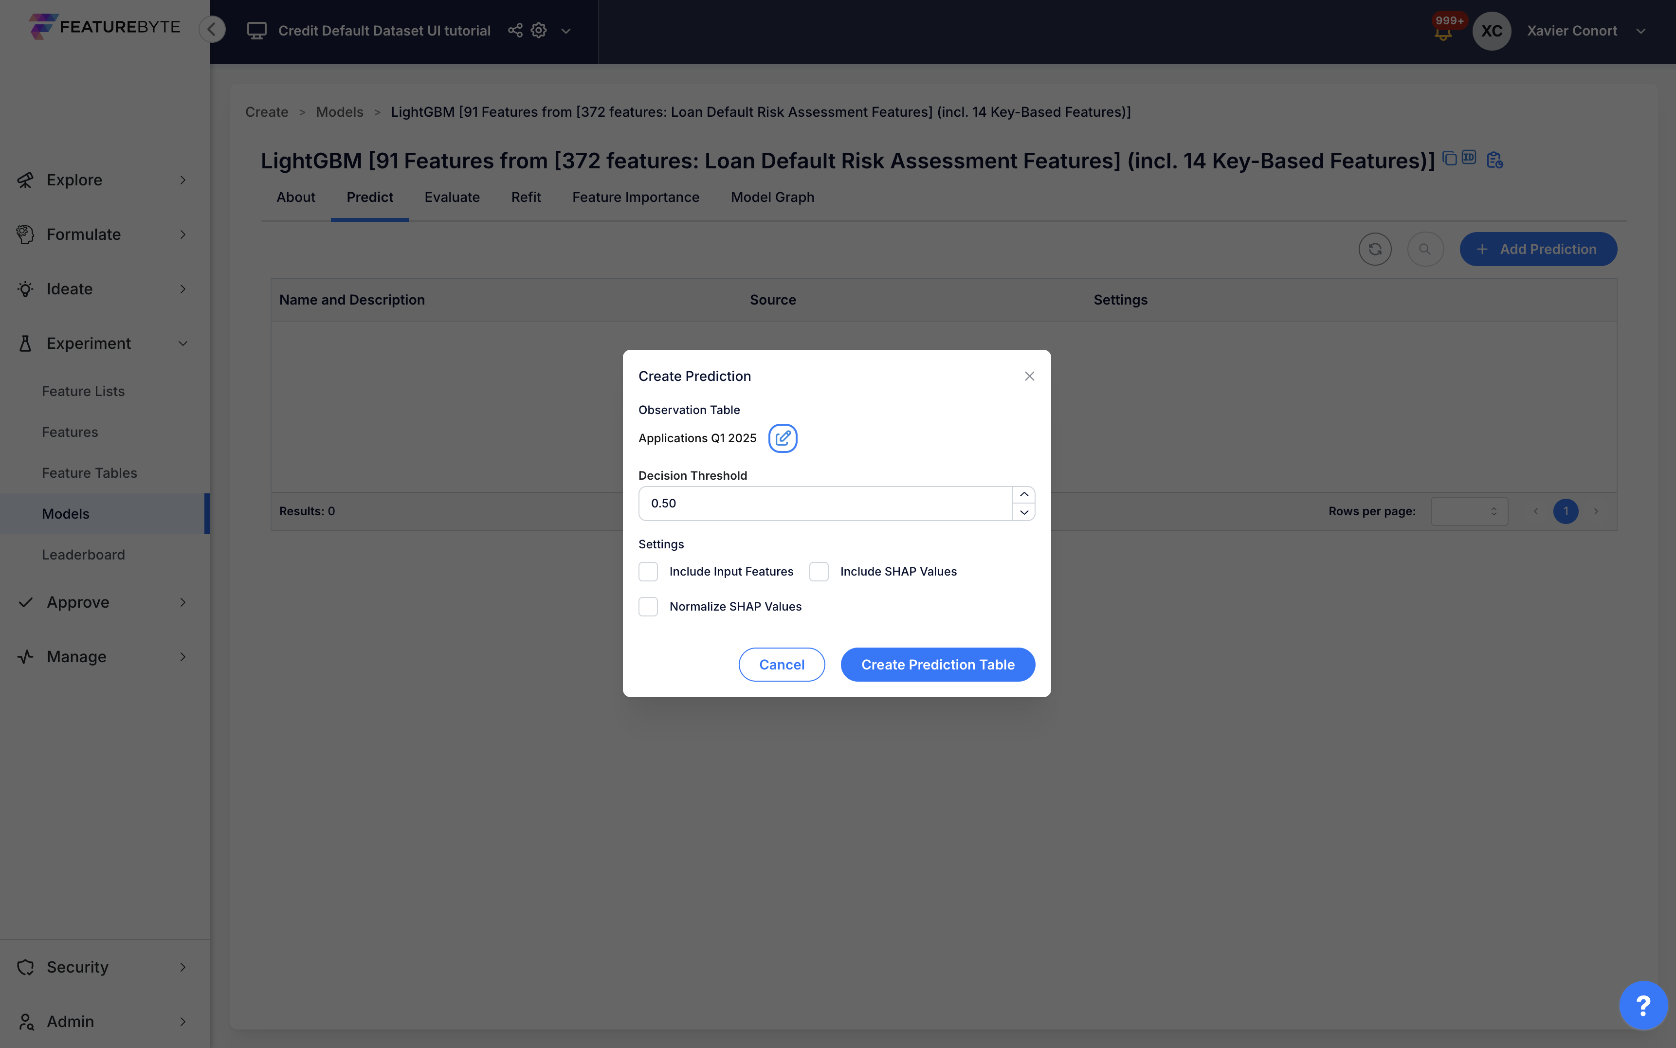Increase decision threshold with up arrow

click(1024, 494)
